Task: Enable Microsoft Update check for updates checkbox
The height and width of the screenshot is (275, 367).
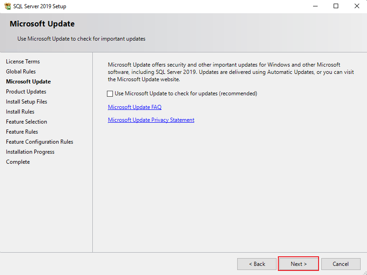Action: tap(110, 93)
